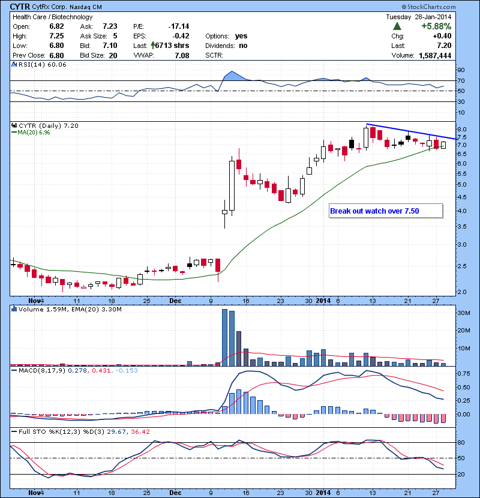Click the MACD(8,17,9) indicator label
Screen dimensions: 480x498
(42, 370)
